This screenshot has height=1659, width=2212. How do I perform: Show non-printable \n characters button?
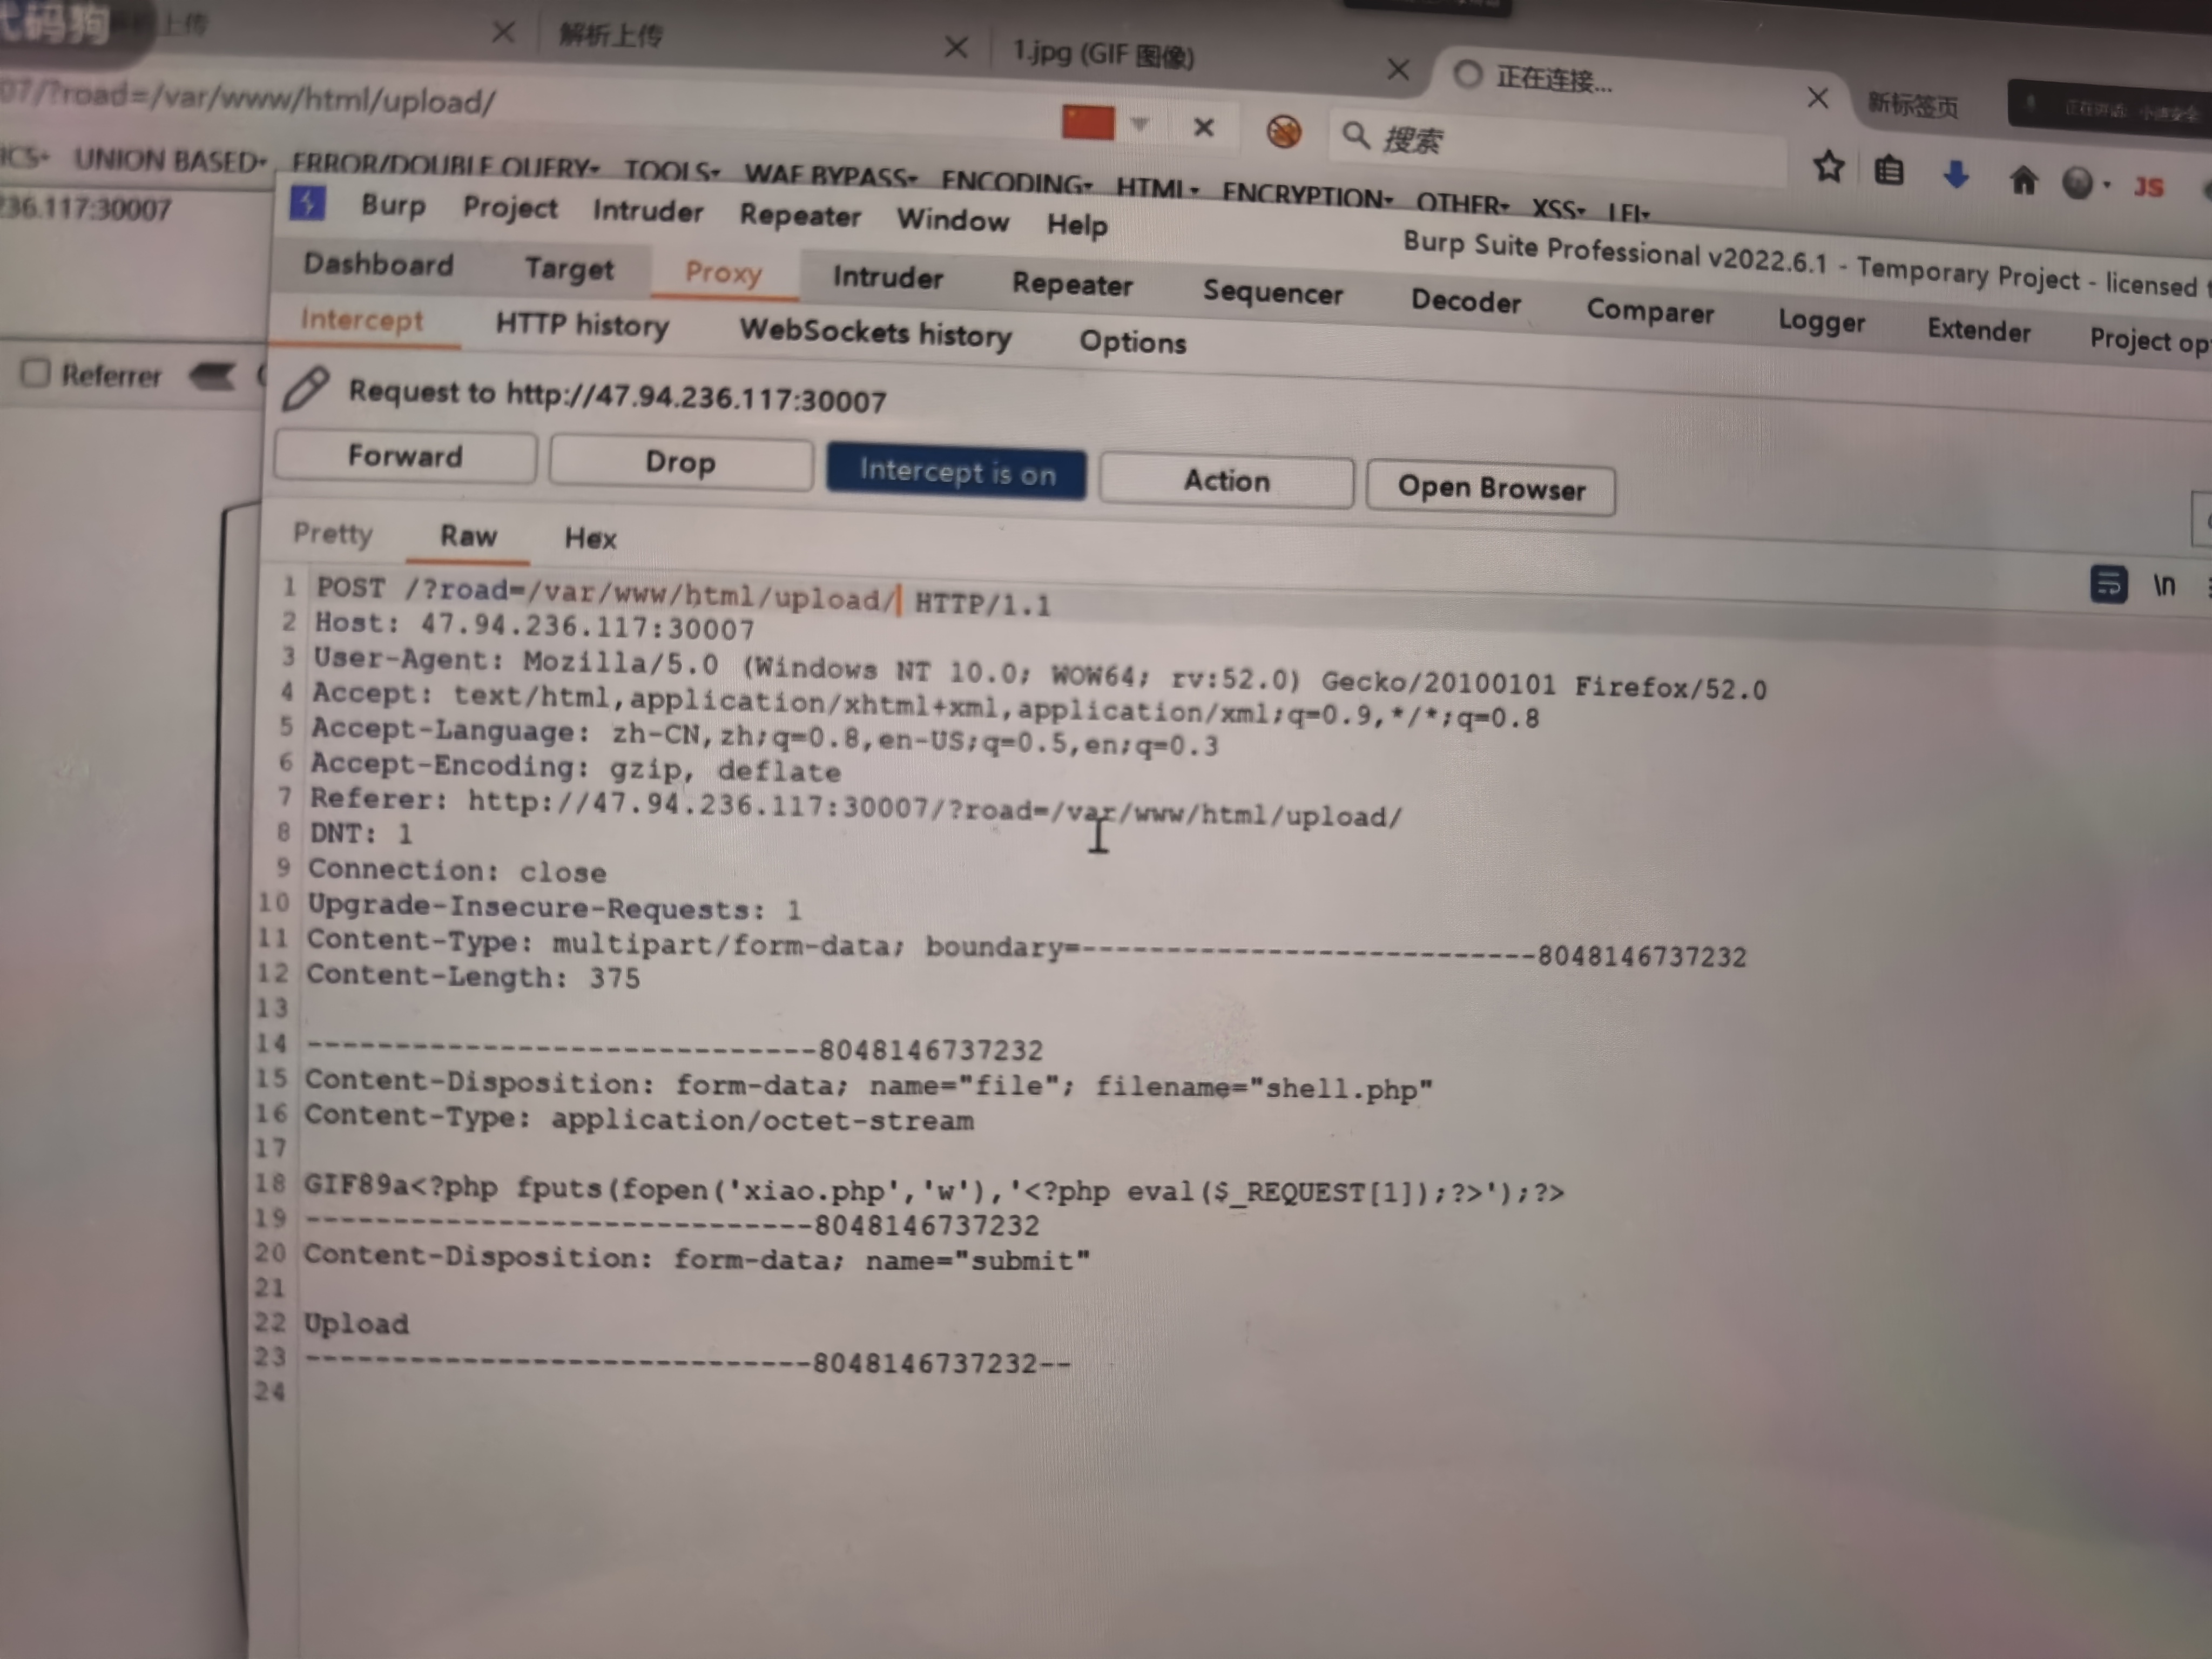(x=2164, y=585)
